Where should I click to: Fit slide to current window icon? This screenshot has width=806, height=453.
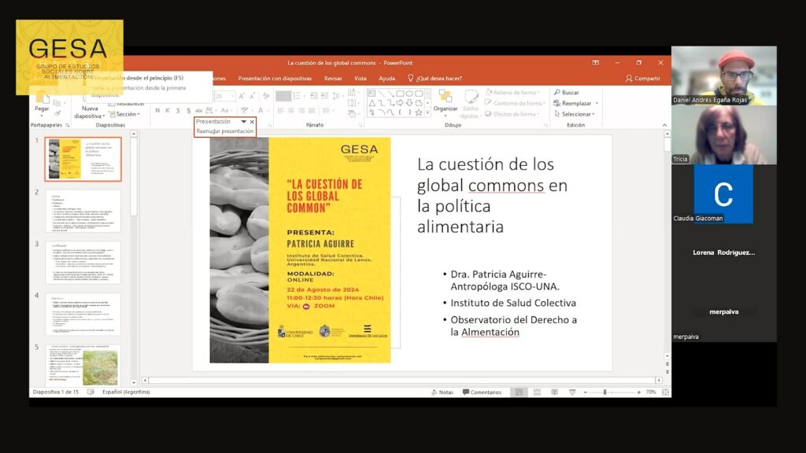665,392
